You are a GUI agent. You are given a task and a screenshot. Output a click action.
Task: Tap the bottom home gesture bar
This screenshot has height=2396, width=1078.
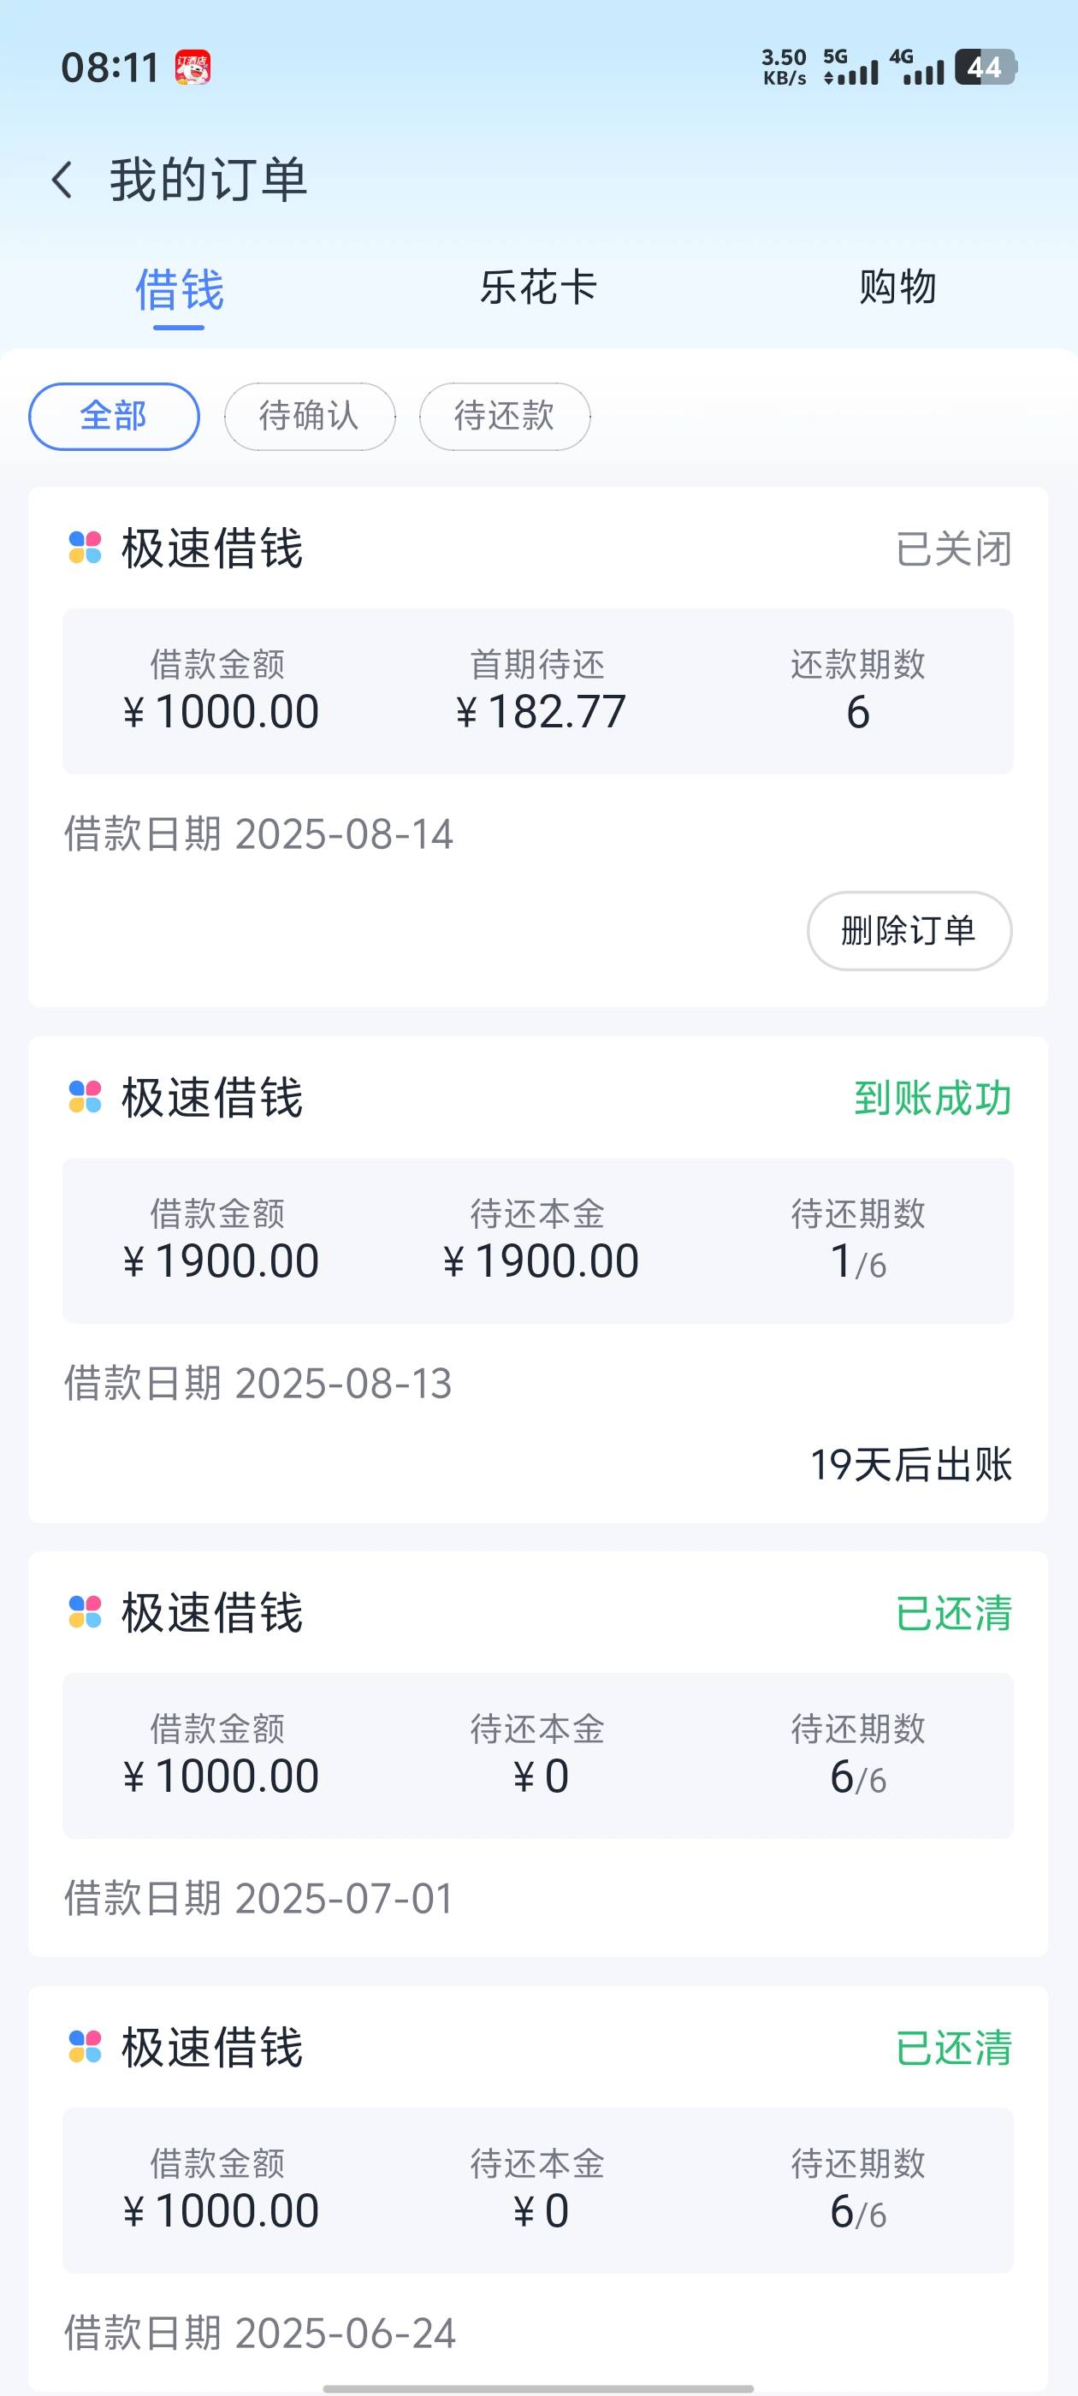click(x=537, y=2387)
